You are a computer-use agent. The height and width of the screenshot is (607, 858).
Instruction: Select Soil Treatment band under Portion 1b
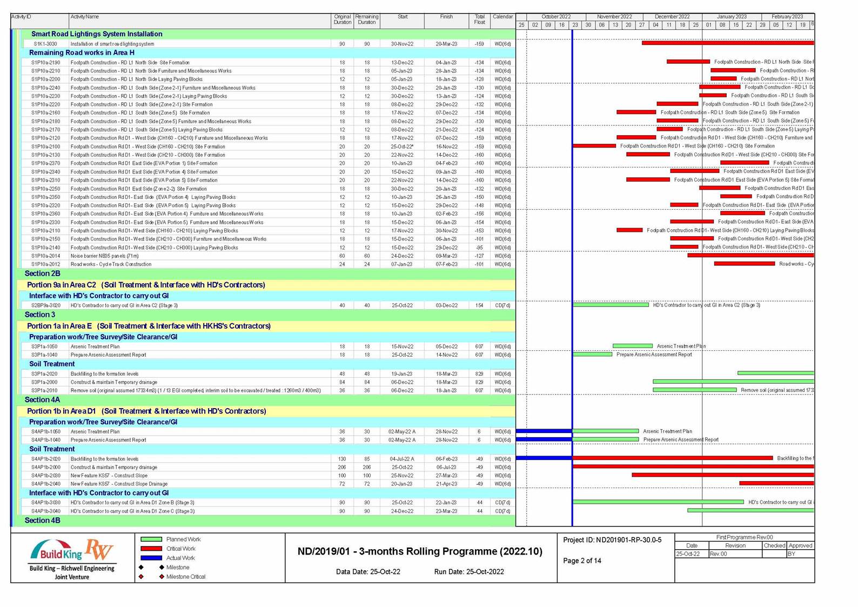tap(269, 449)
